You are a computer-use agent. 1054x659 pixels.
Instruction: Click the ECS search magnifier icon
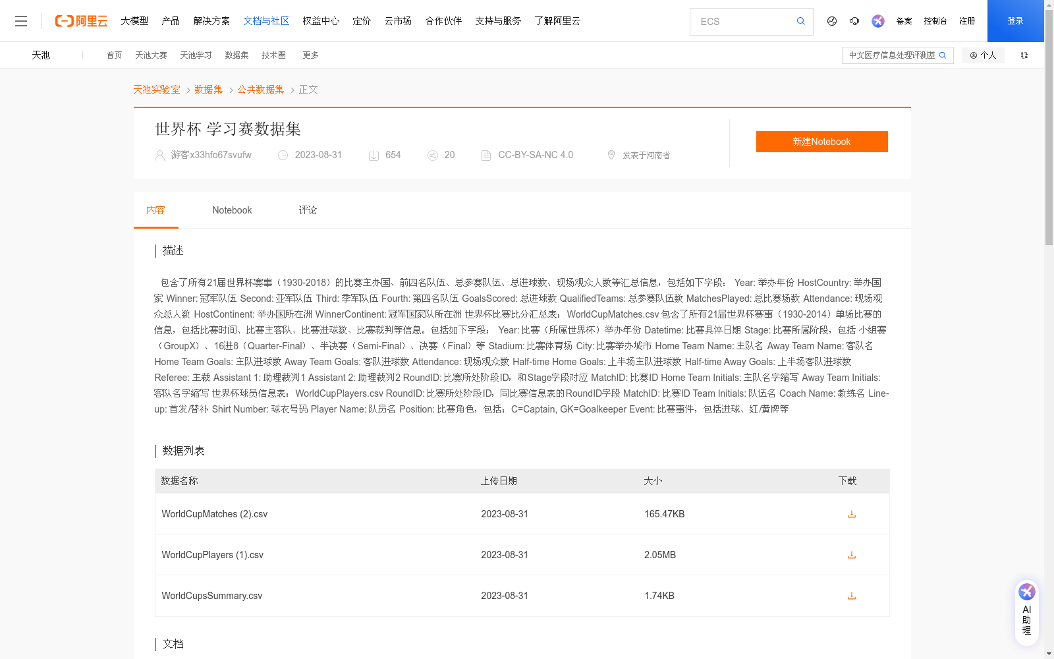click(801, 21)
